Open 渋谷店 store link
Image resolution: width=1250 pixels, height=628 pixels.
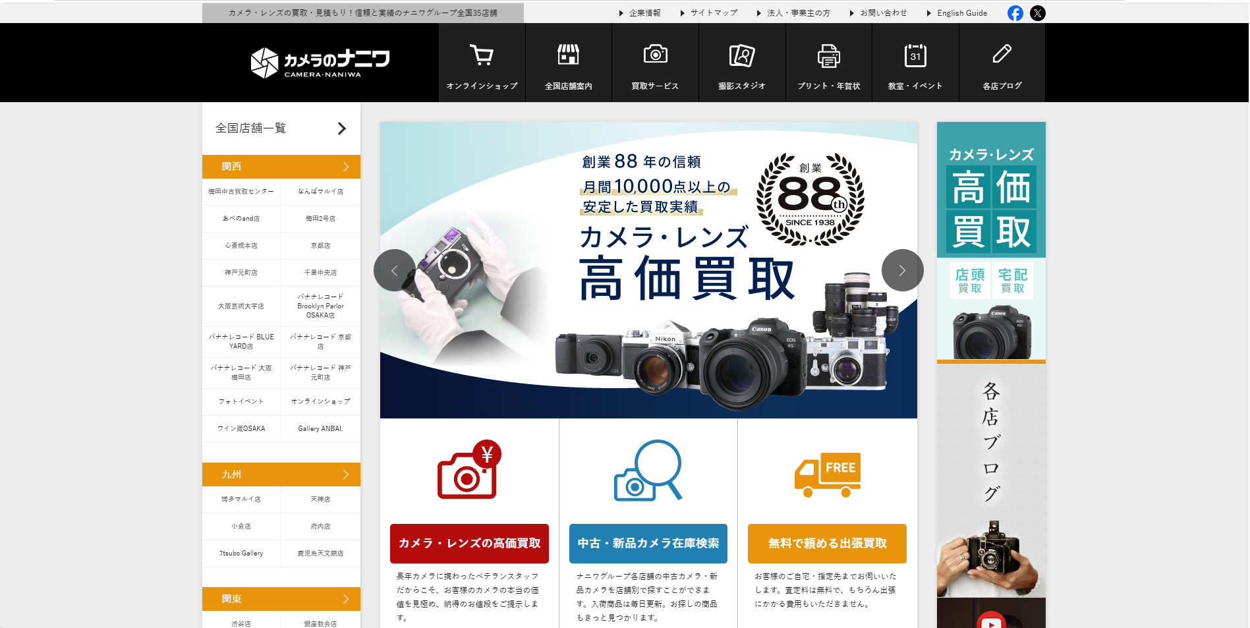(x=241, y=623)
